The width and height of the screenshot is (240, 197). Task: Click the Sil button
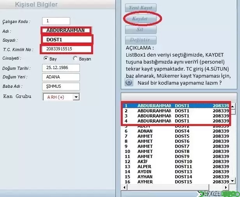pos(141,29)
